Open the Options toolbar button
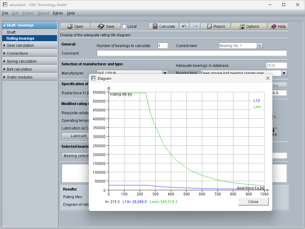 coord(249,27)
